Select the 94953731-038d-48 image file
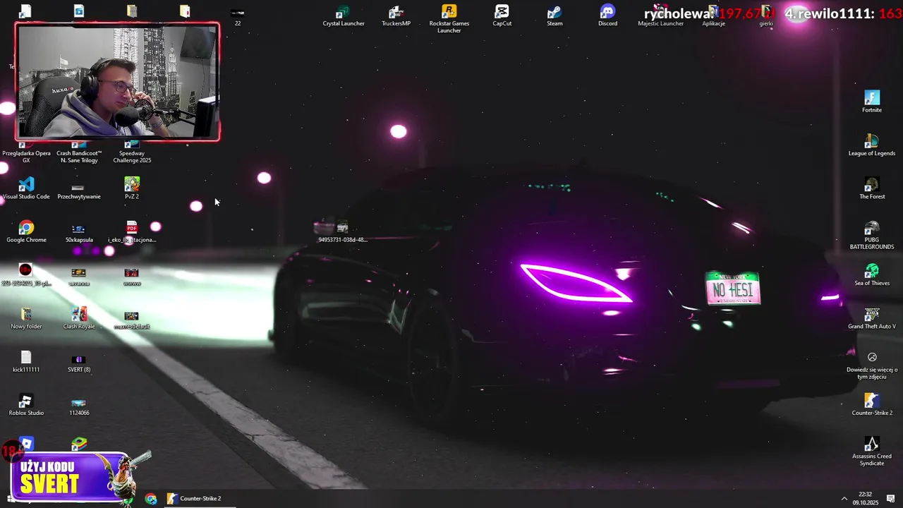The width and height of the screenshot is (903, 508). click(x=342, y=231)
